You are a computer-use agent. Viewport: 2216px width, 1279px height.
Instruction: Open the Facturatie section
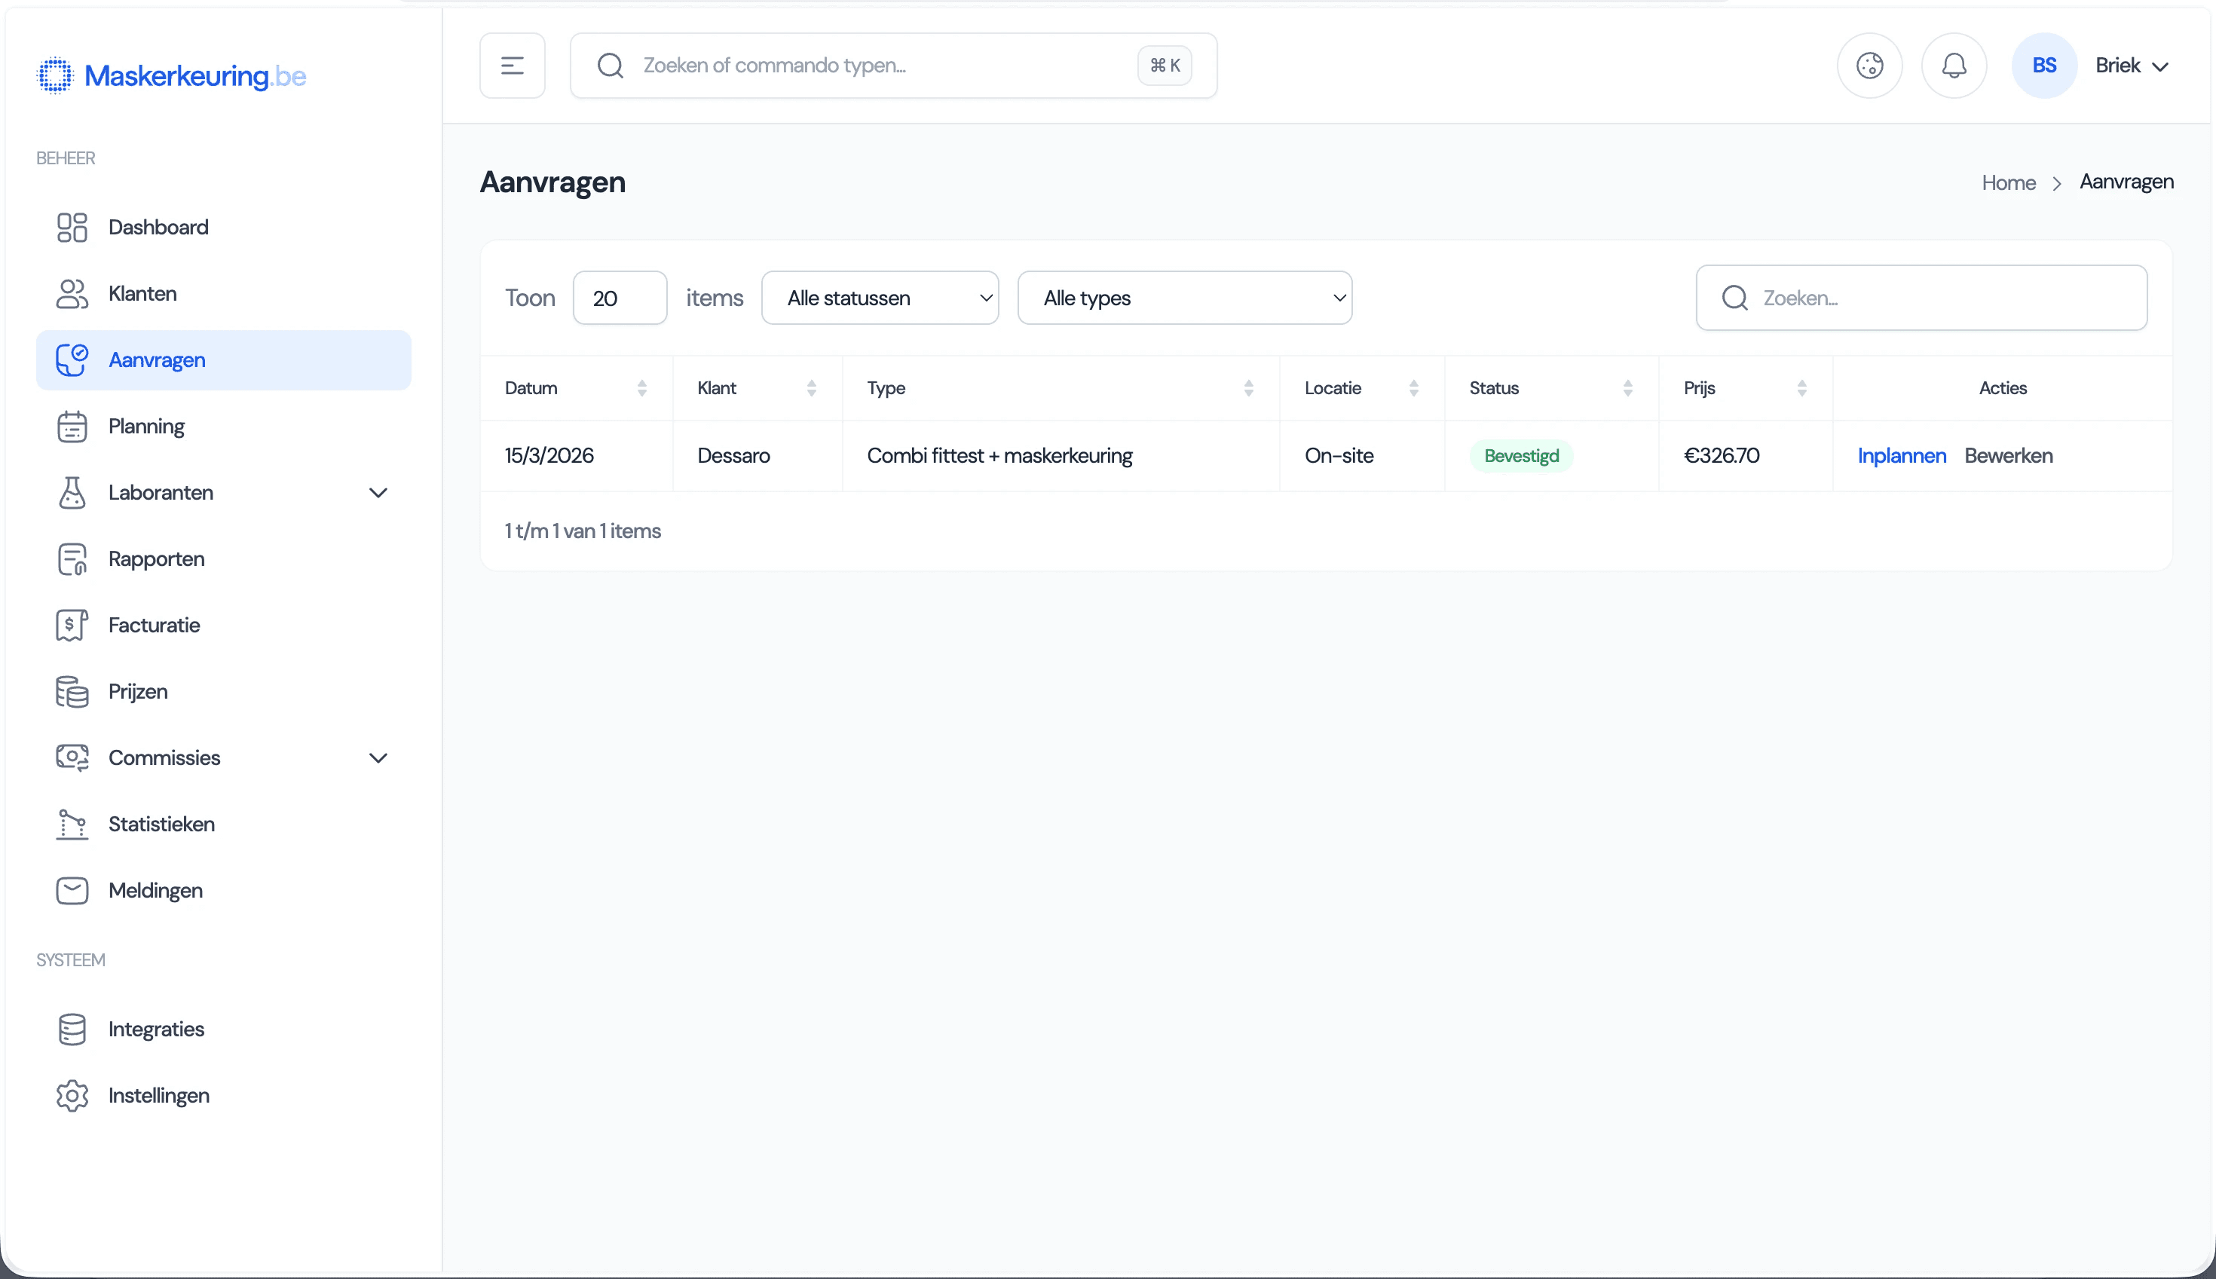click(x=154, y=626)
